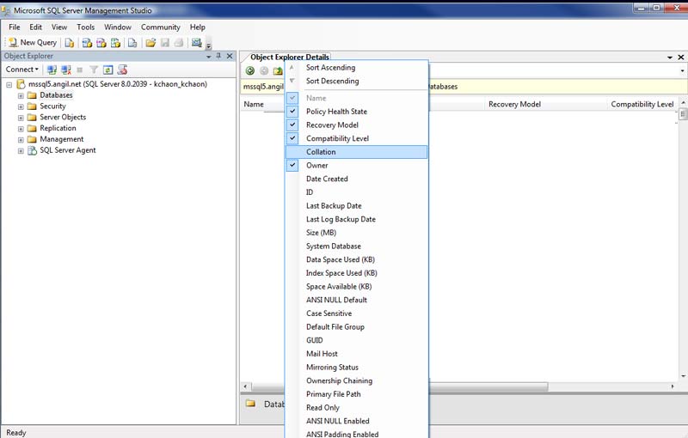Click the last Object Explorer toolbar icon after Refresh

[122, 70]
